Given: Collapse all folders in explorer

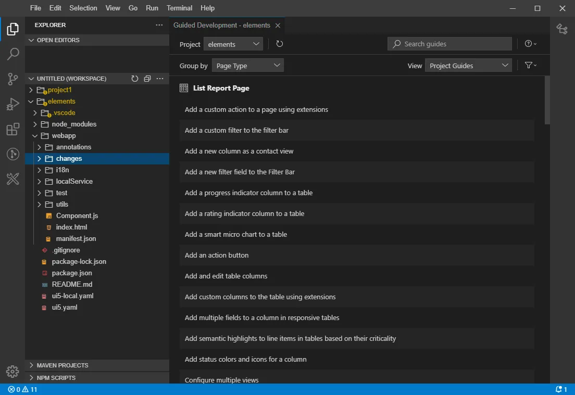Looking at the screenshot, I should pyautogui.click(x=147, y=79).
